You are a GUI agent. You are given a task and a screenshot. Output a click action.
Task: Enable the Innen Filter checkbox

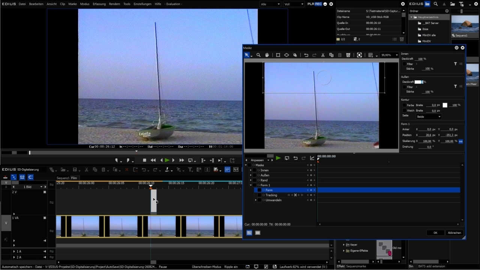click(404, 64)
